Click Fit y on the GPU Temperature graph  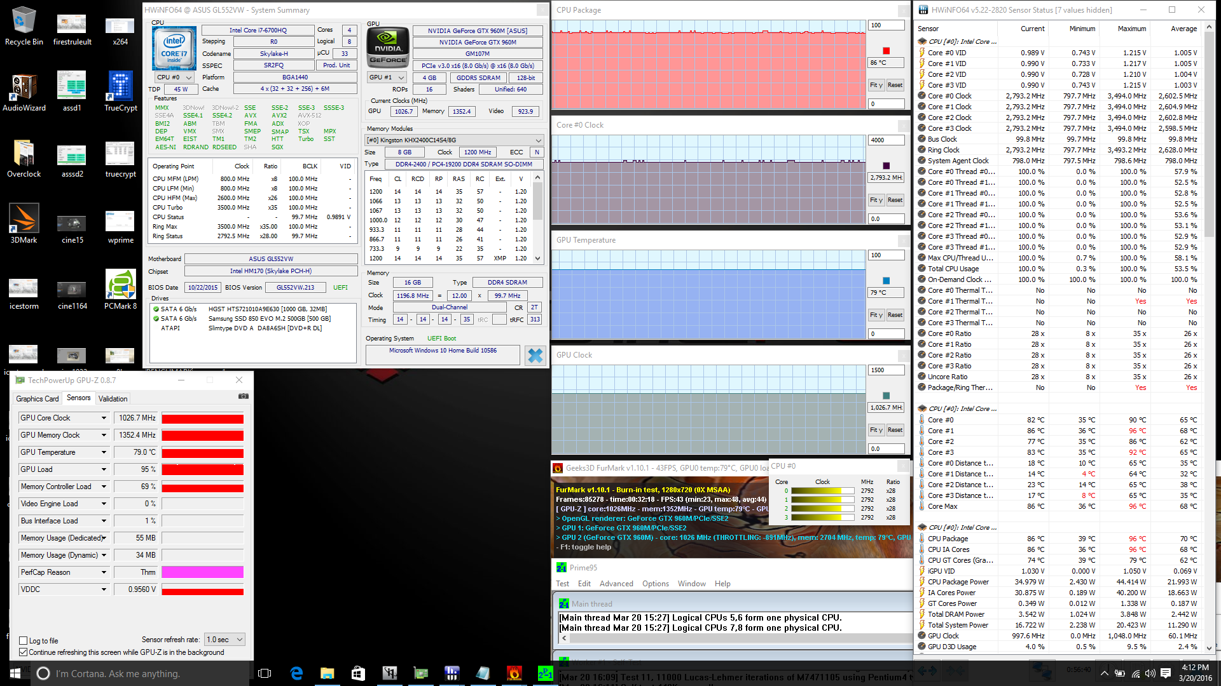(x=876, y=315)
